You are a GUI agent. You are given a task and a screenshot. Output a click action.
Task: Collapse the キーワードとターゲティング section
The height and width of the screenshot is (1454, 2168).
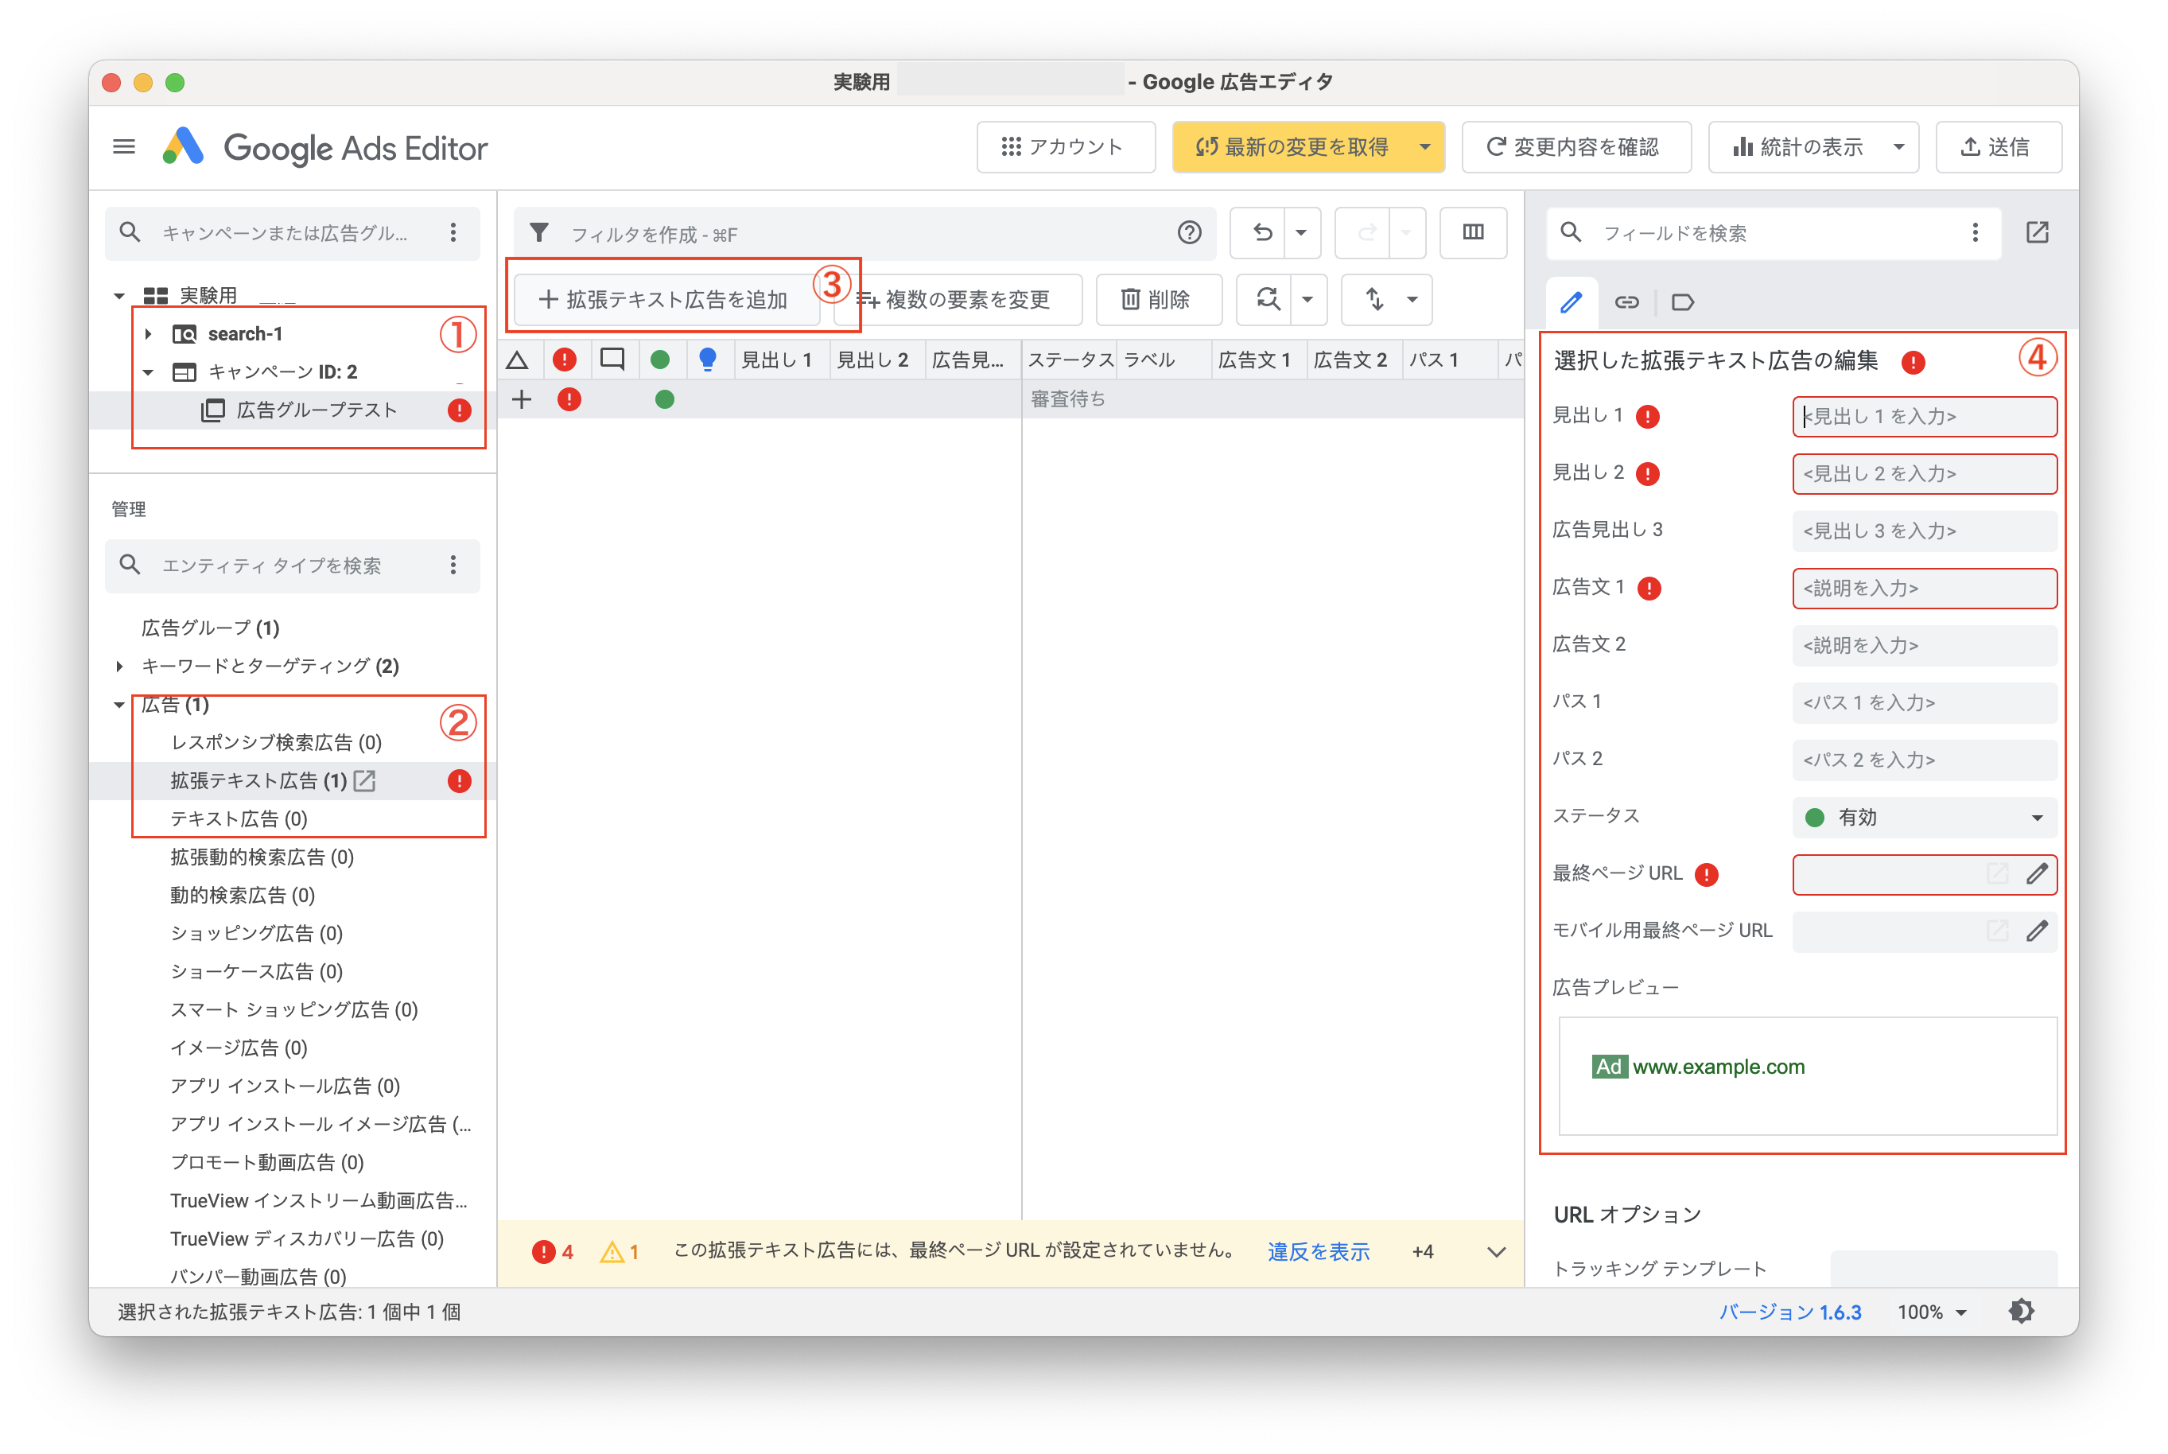[x=119, y=666]
